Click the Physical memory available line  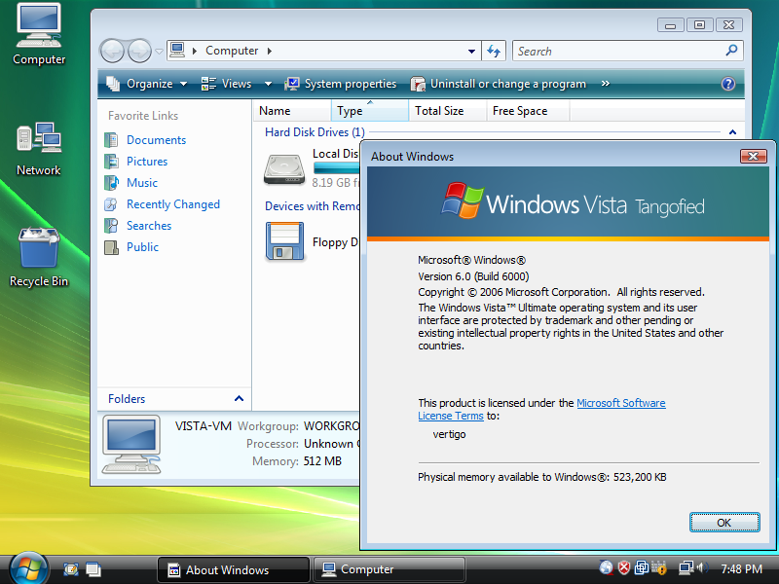[x=542, y=477]
